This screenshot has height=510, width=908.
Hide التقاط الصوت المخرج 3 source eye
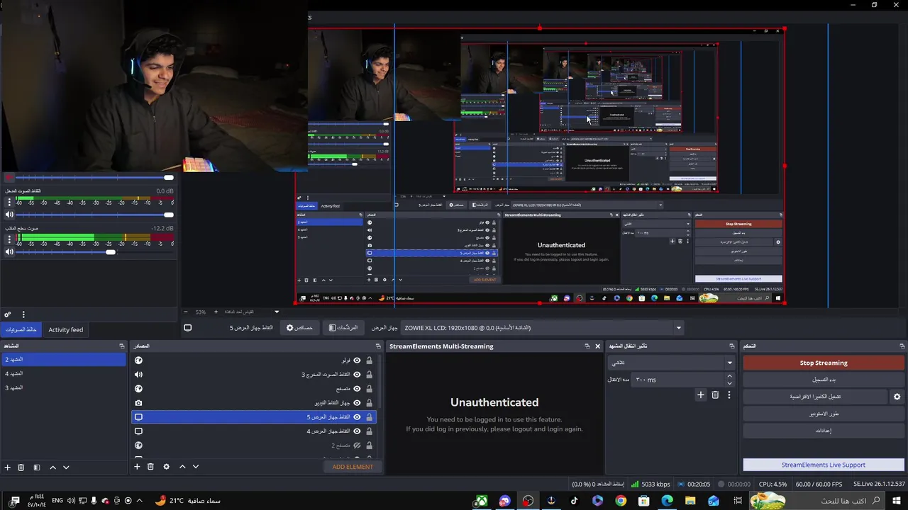pyautogui.click(x=357, y=375)
